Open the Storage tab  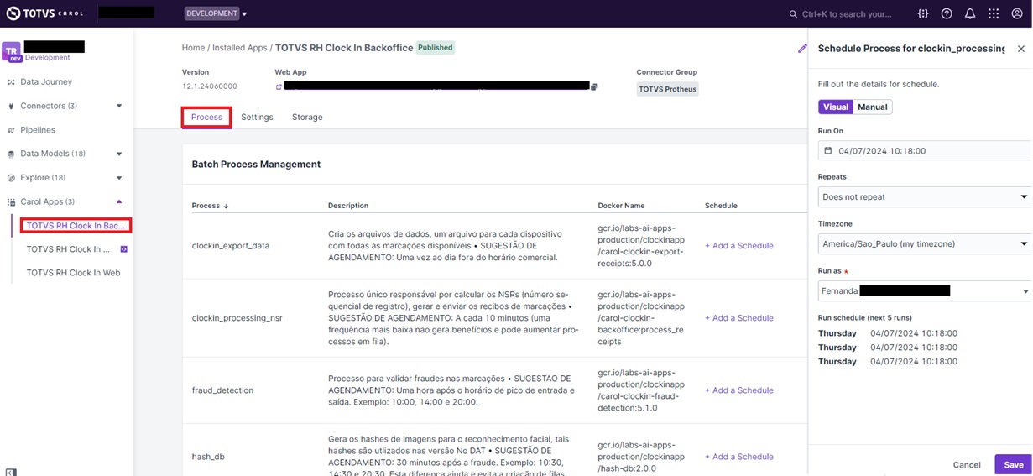[x=307, y=118]
